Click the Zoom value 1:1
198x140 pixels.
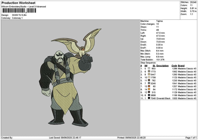pos(192,14)
